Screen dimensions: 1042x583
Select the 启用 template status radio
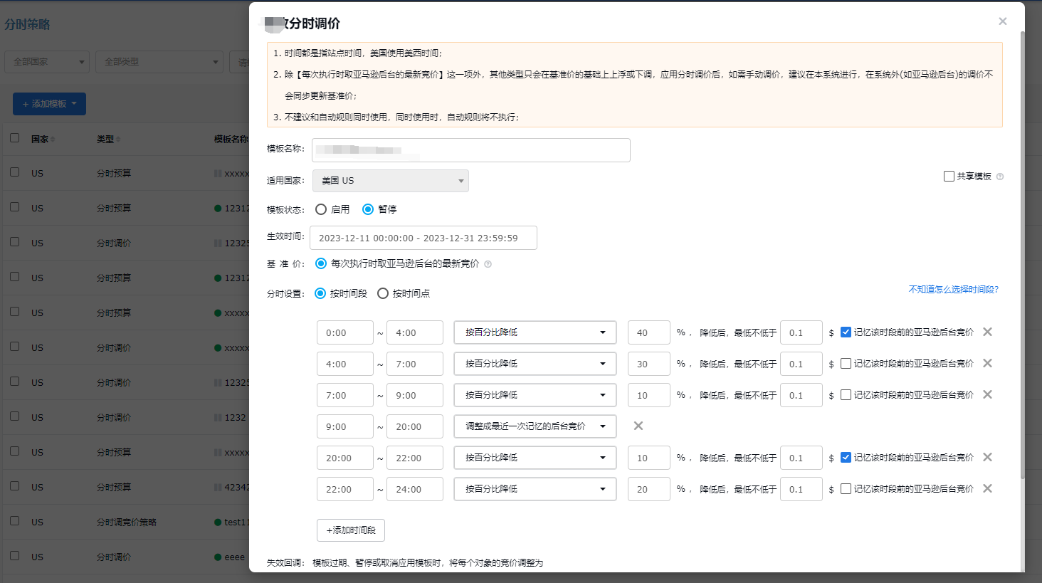click(321, 209)
